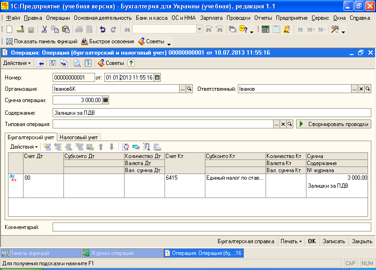Open the Печать dropdown at bottom
Screen dimensions: 376x270
[x=291, y=241]
